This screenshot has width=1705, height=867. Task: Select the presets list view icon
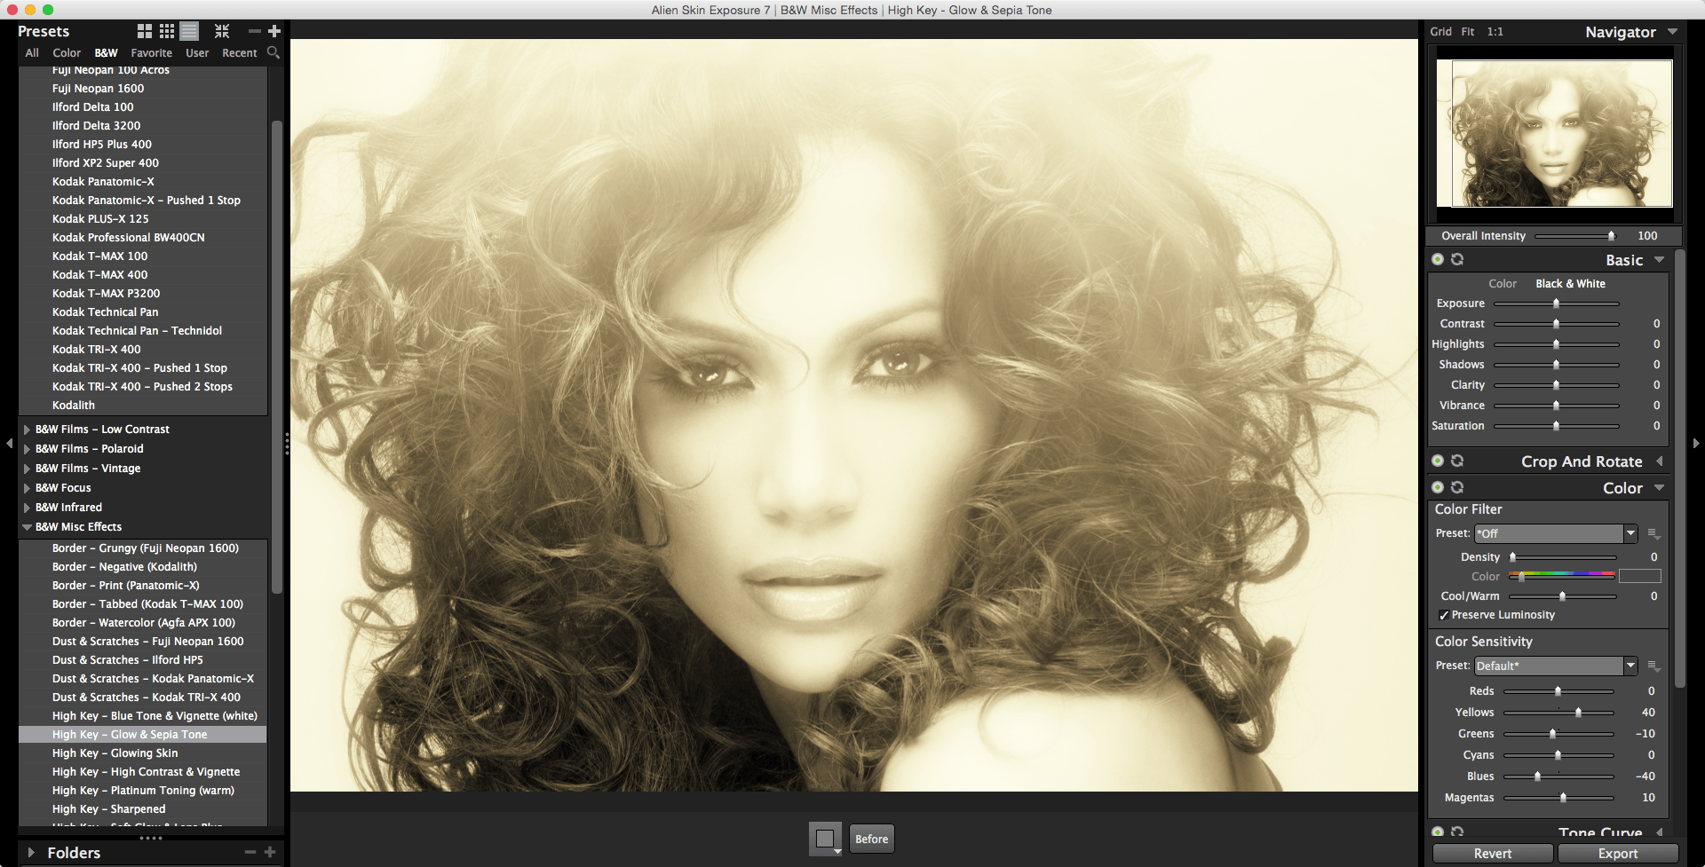[x=189, y=31]
